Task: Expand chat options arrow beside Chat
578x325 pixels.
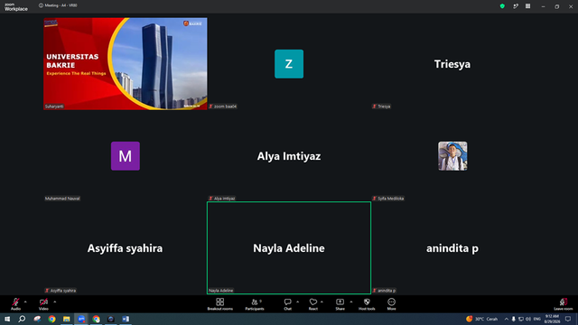Action: click(x=298, y=302)
